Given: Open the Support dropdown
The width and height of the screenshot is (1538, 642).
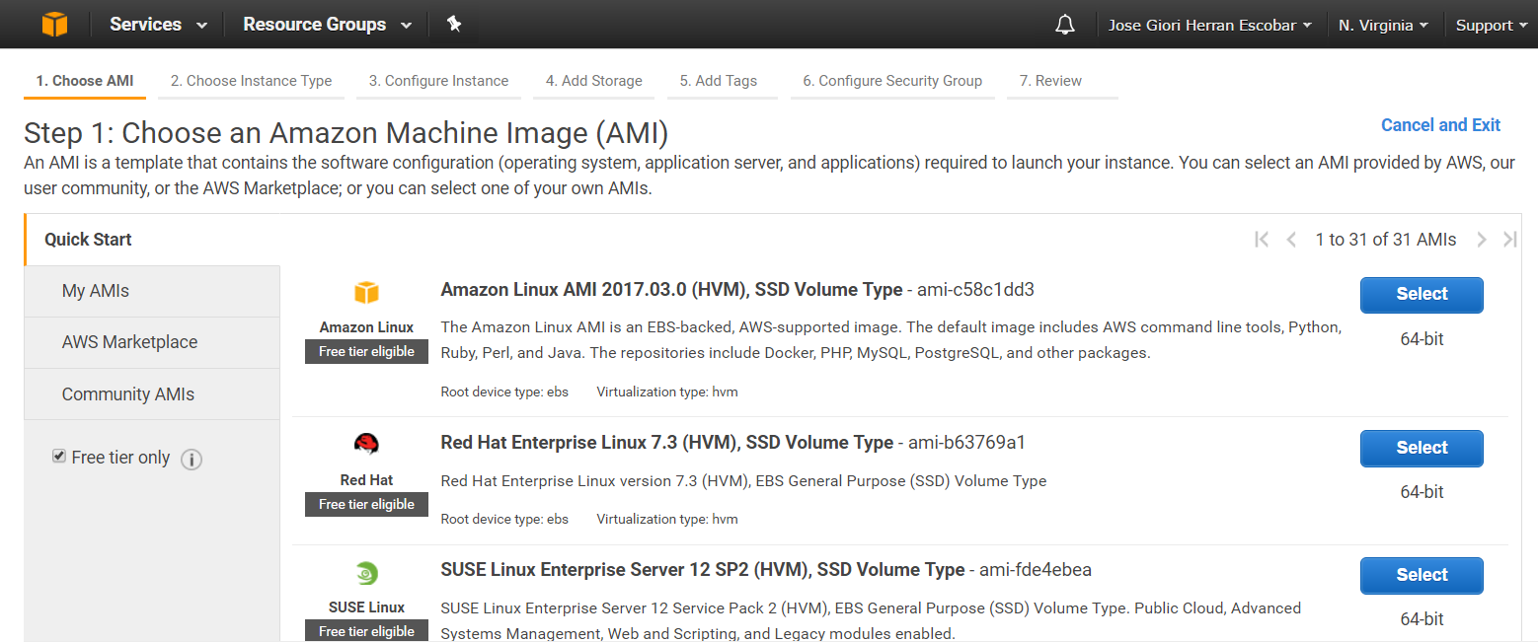Looking at the screenshot, I should (x=1492, y=25).
